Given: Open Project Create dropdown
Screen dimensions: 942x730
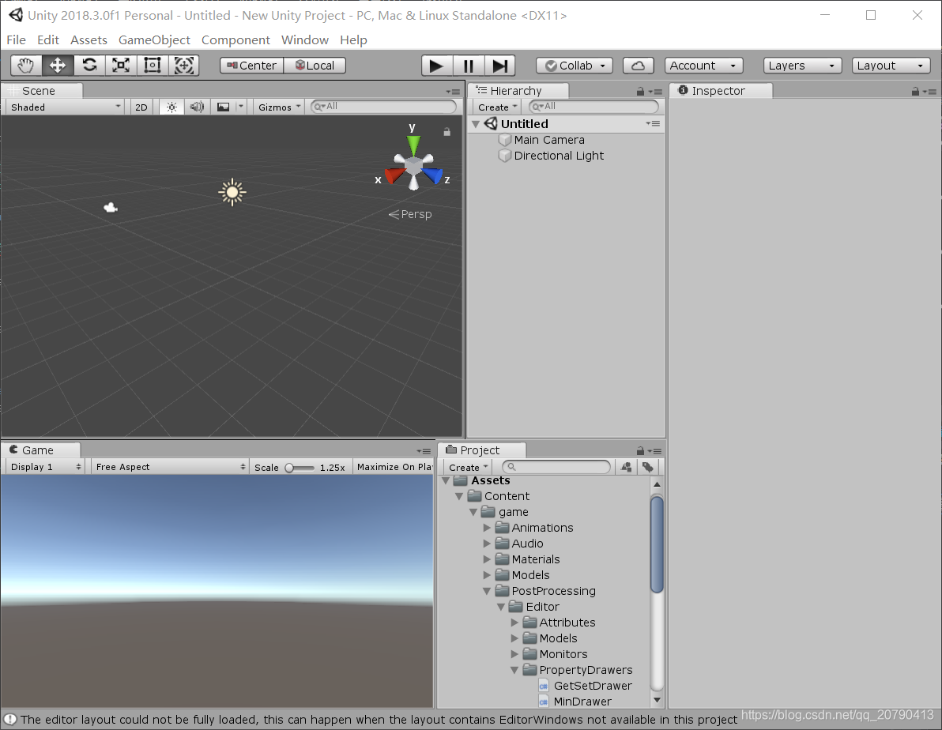Looking at the screenshot, I should coord(468,467).
